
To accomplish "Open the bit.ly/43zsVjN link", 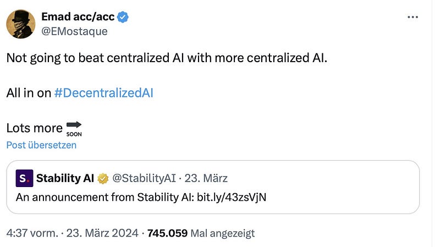I will coord(232,197).
